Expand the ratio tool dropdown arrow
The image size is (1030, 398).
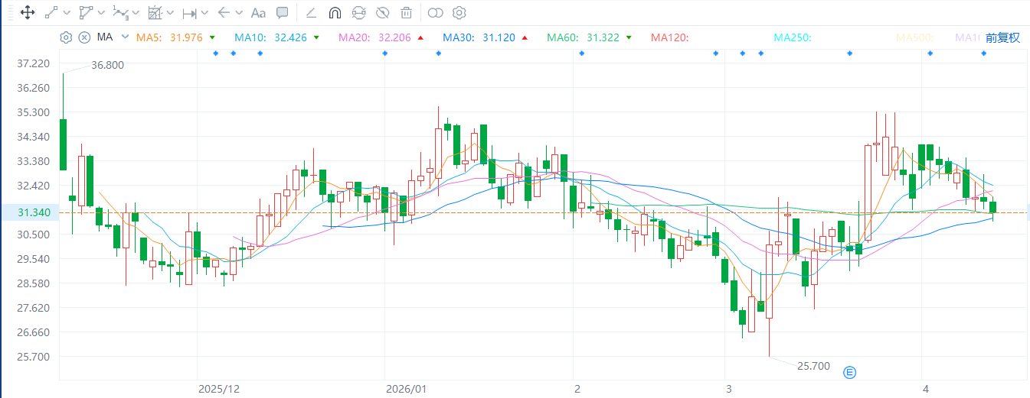(x=170, y=13)
